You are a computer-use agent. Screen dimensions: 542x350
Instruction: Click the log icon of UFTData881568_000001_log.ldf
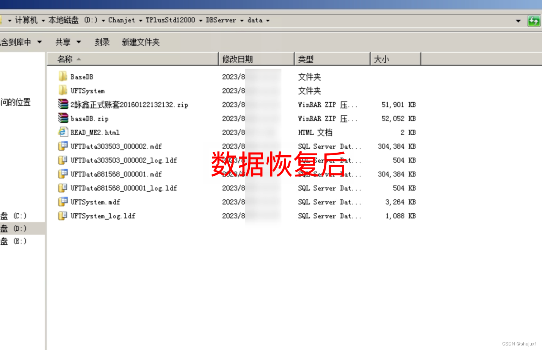point(63,188)
